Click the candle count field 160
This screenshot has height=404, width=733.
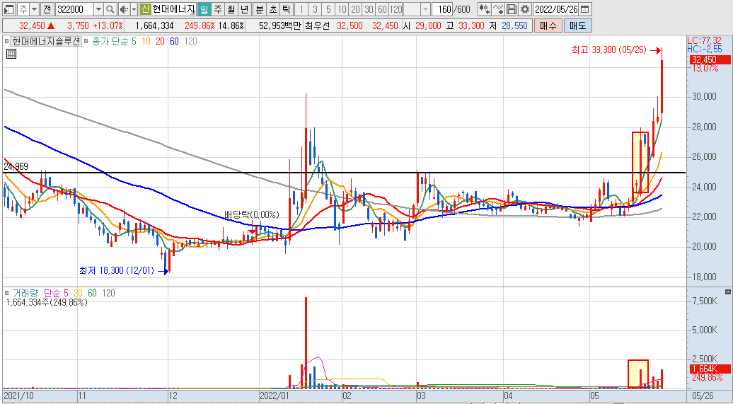tap(442, 9)
